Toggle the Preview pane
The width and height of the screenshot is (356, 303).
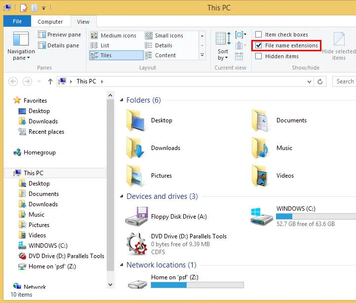(59, 35)
